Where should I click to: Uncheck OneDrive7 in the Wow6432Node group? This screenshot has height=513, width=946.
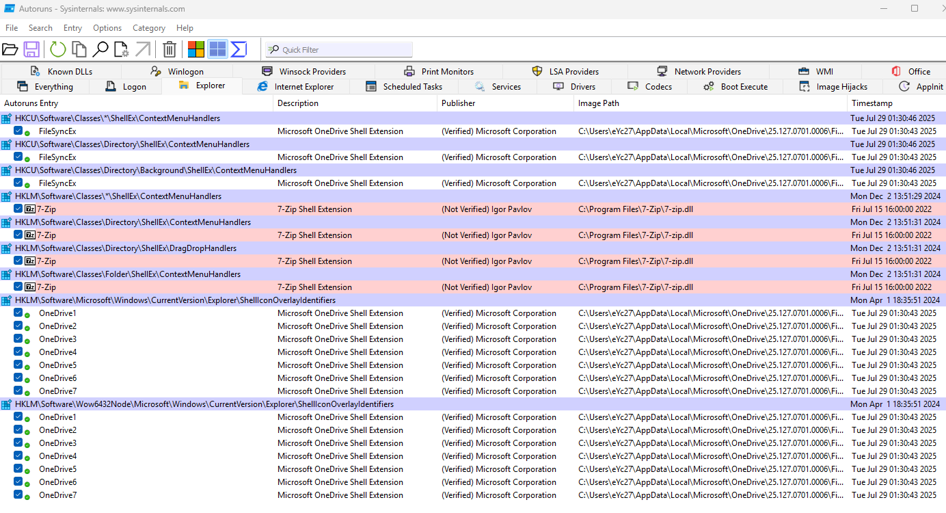coord(18,495)
